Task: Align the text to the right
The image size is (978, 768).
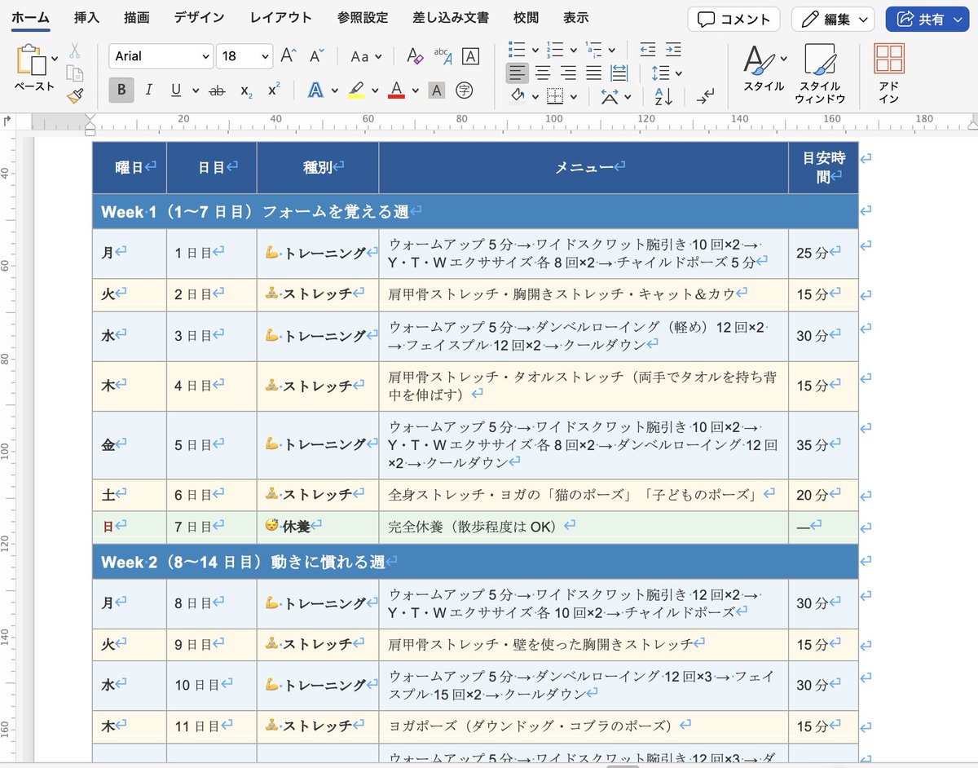Action: pyautogui.click(x=568, y=73)
